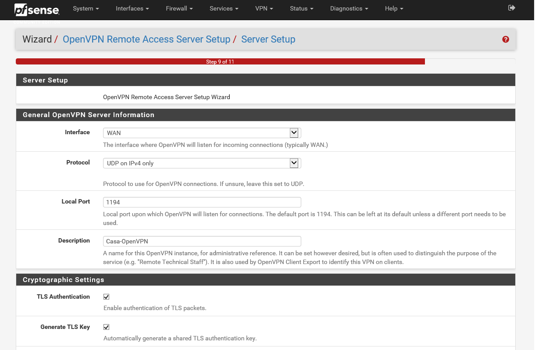Click 'Automatically generate a shared TLS authentication key.' text
The width and height of the screenshot is (535, 350).
(x=180, y=338)
